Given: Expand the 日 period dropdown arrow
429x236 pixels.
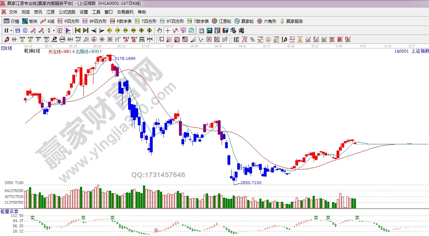Looking at the screenshot, I should [x=11, y=30].
